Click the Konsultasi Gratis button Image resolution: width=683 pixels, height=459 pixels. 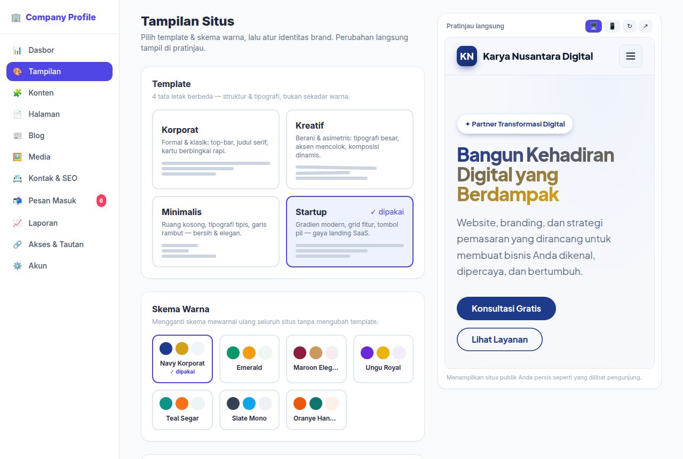tap(506, 308)
